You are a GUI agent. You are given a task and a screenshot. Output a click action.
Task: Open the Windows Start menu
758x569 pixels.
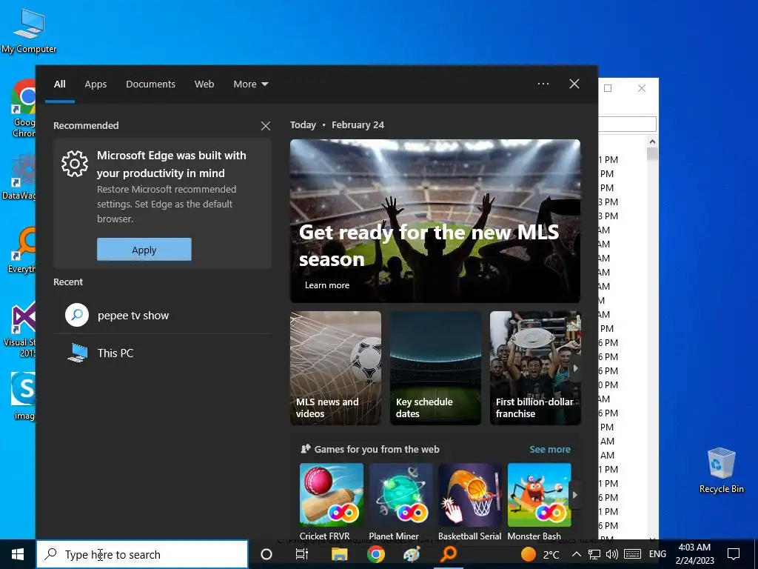[18, 554]
